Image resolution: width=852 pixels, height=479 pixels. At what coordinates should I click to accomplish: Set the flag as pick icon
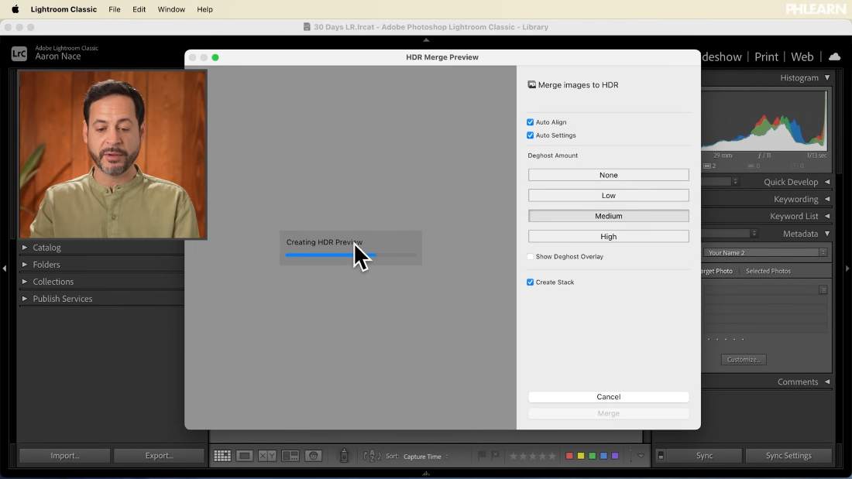(x=482, y=456)
